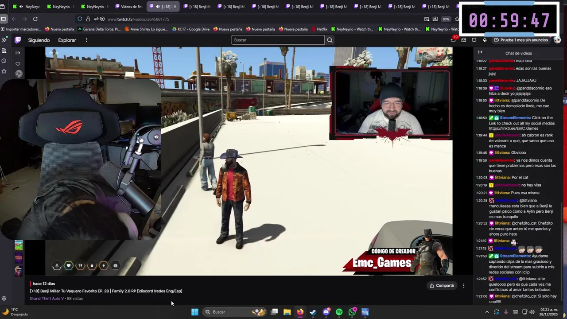The height and width of the screenshot is (319, 567).
Task: Open Twitch notifications inbox with 19 badge
Action: click(453, 40)
